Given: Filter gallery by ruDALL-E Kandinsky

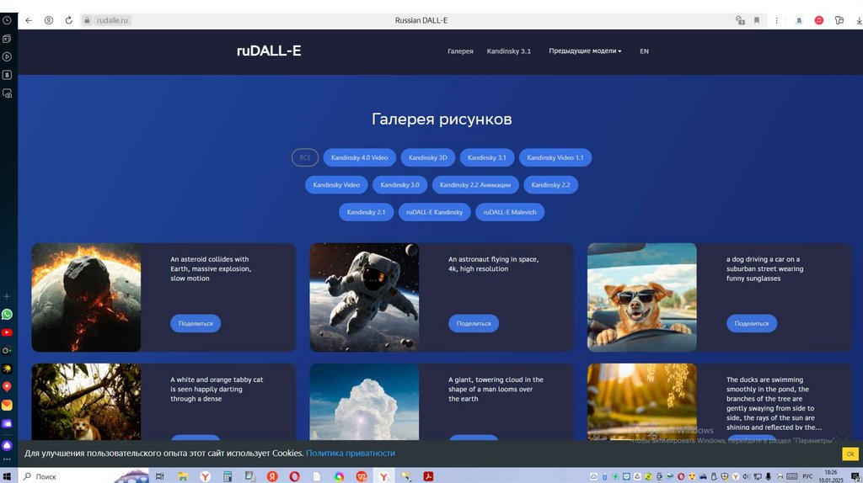Looking at the screenshot, I should 434,212.
